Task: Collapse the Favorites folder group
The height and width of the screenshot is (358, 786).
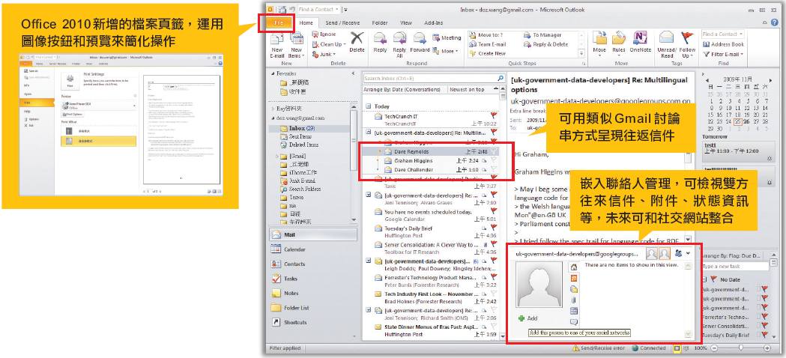Action: click(x=273, y=74)
